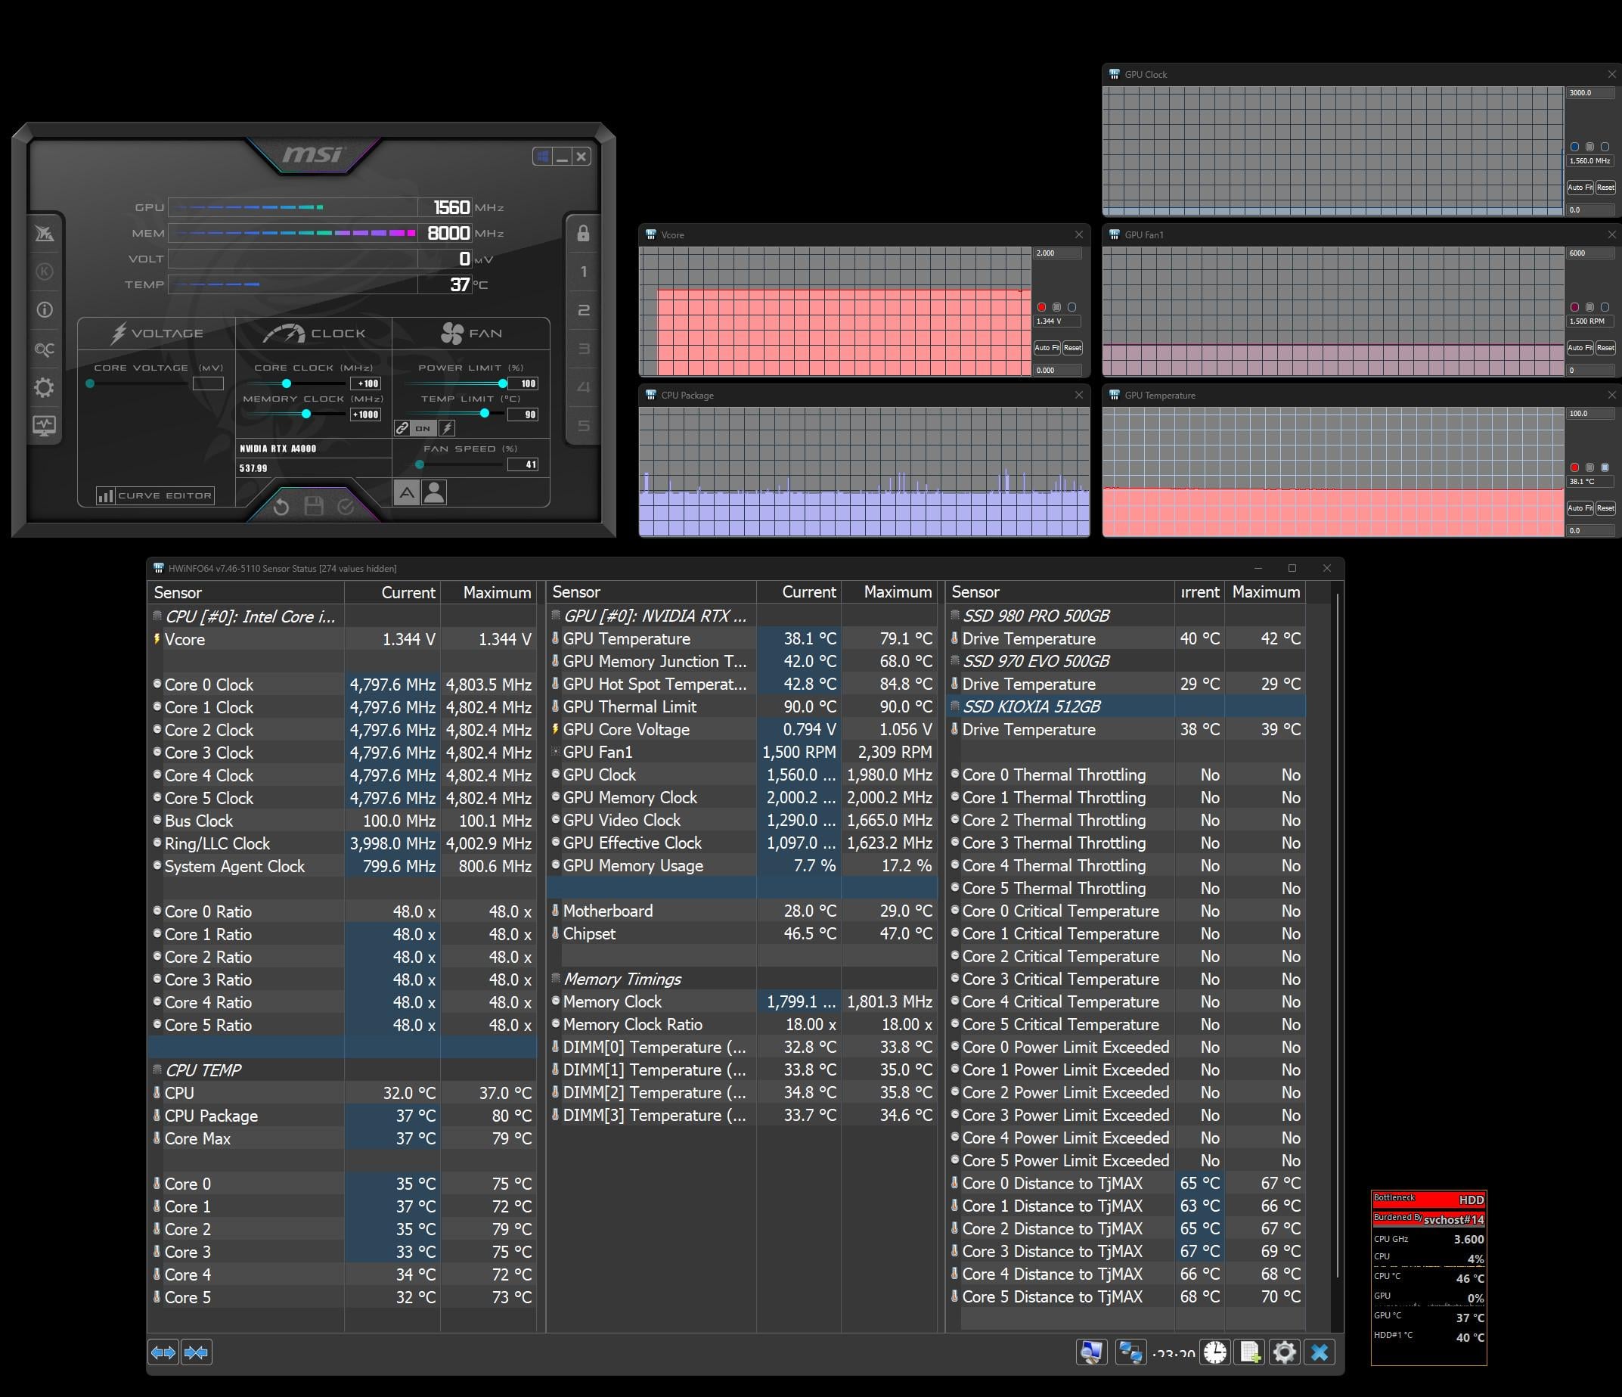This screenshot has width=1622, height=1397.
Task: Toggle user-defined fan profile icon
Action: (434, 492)
